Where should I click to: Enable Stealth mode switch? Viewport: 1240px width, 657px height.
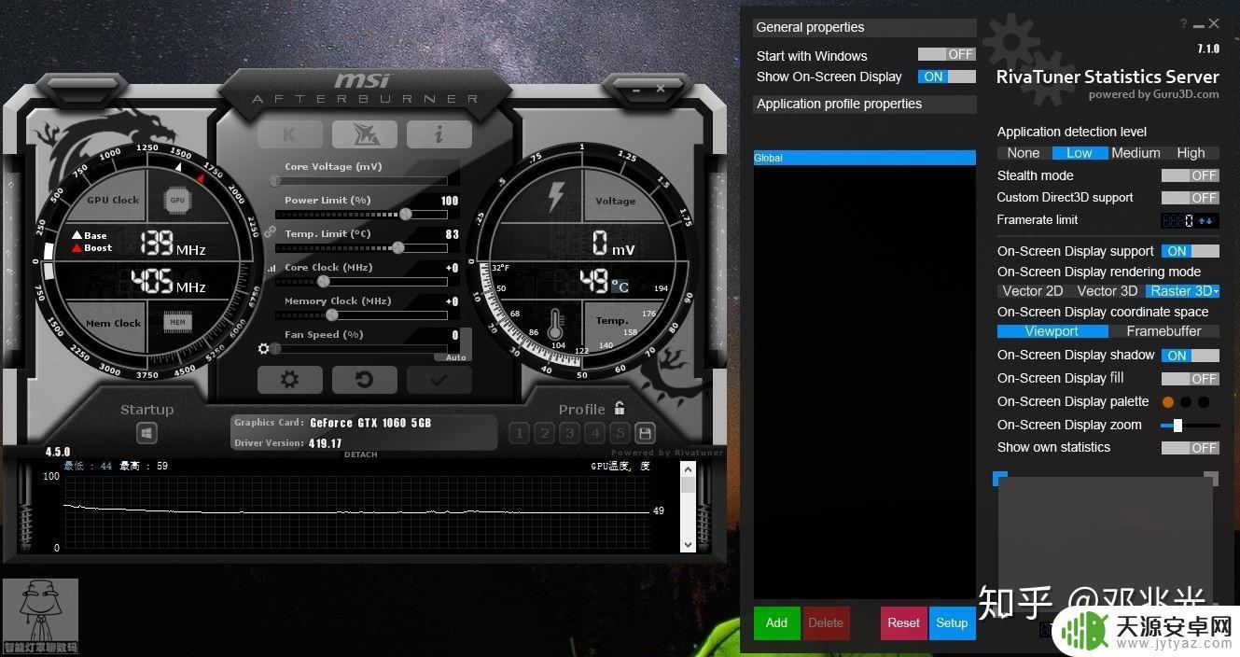click(1191, 175)
